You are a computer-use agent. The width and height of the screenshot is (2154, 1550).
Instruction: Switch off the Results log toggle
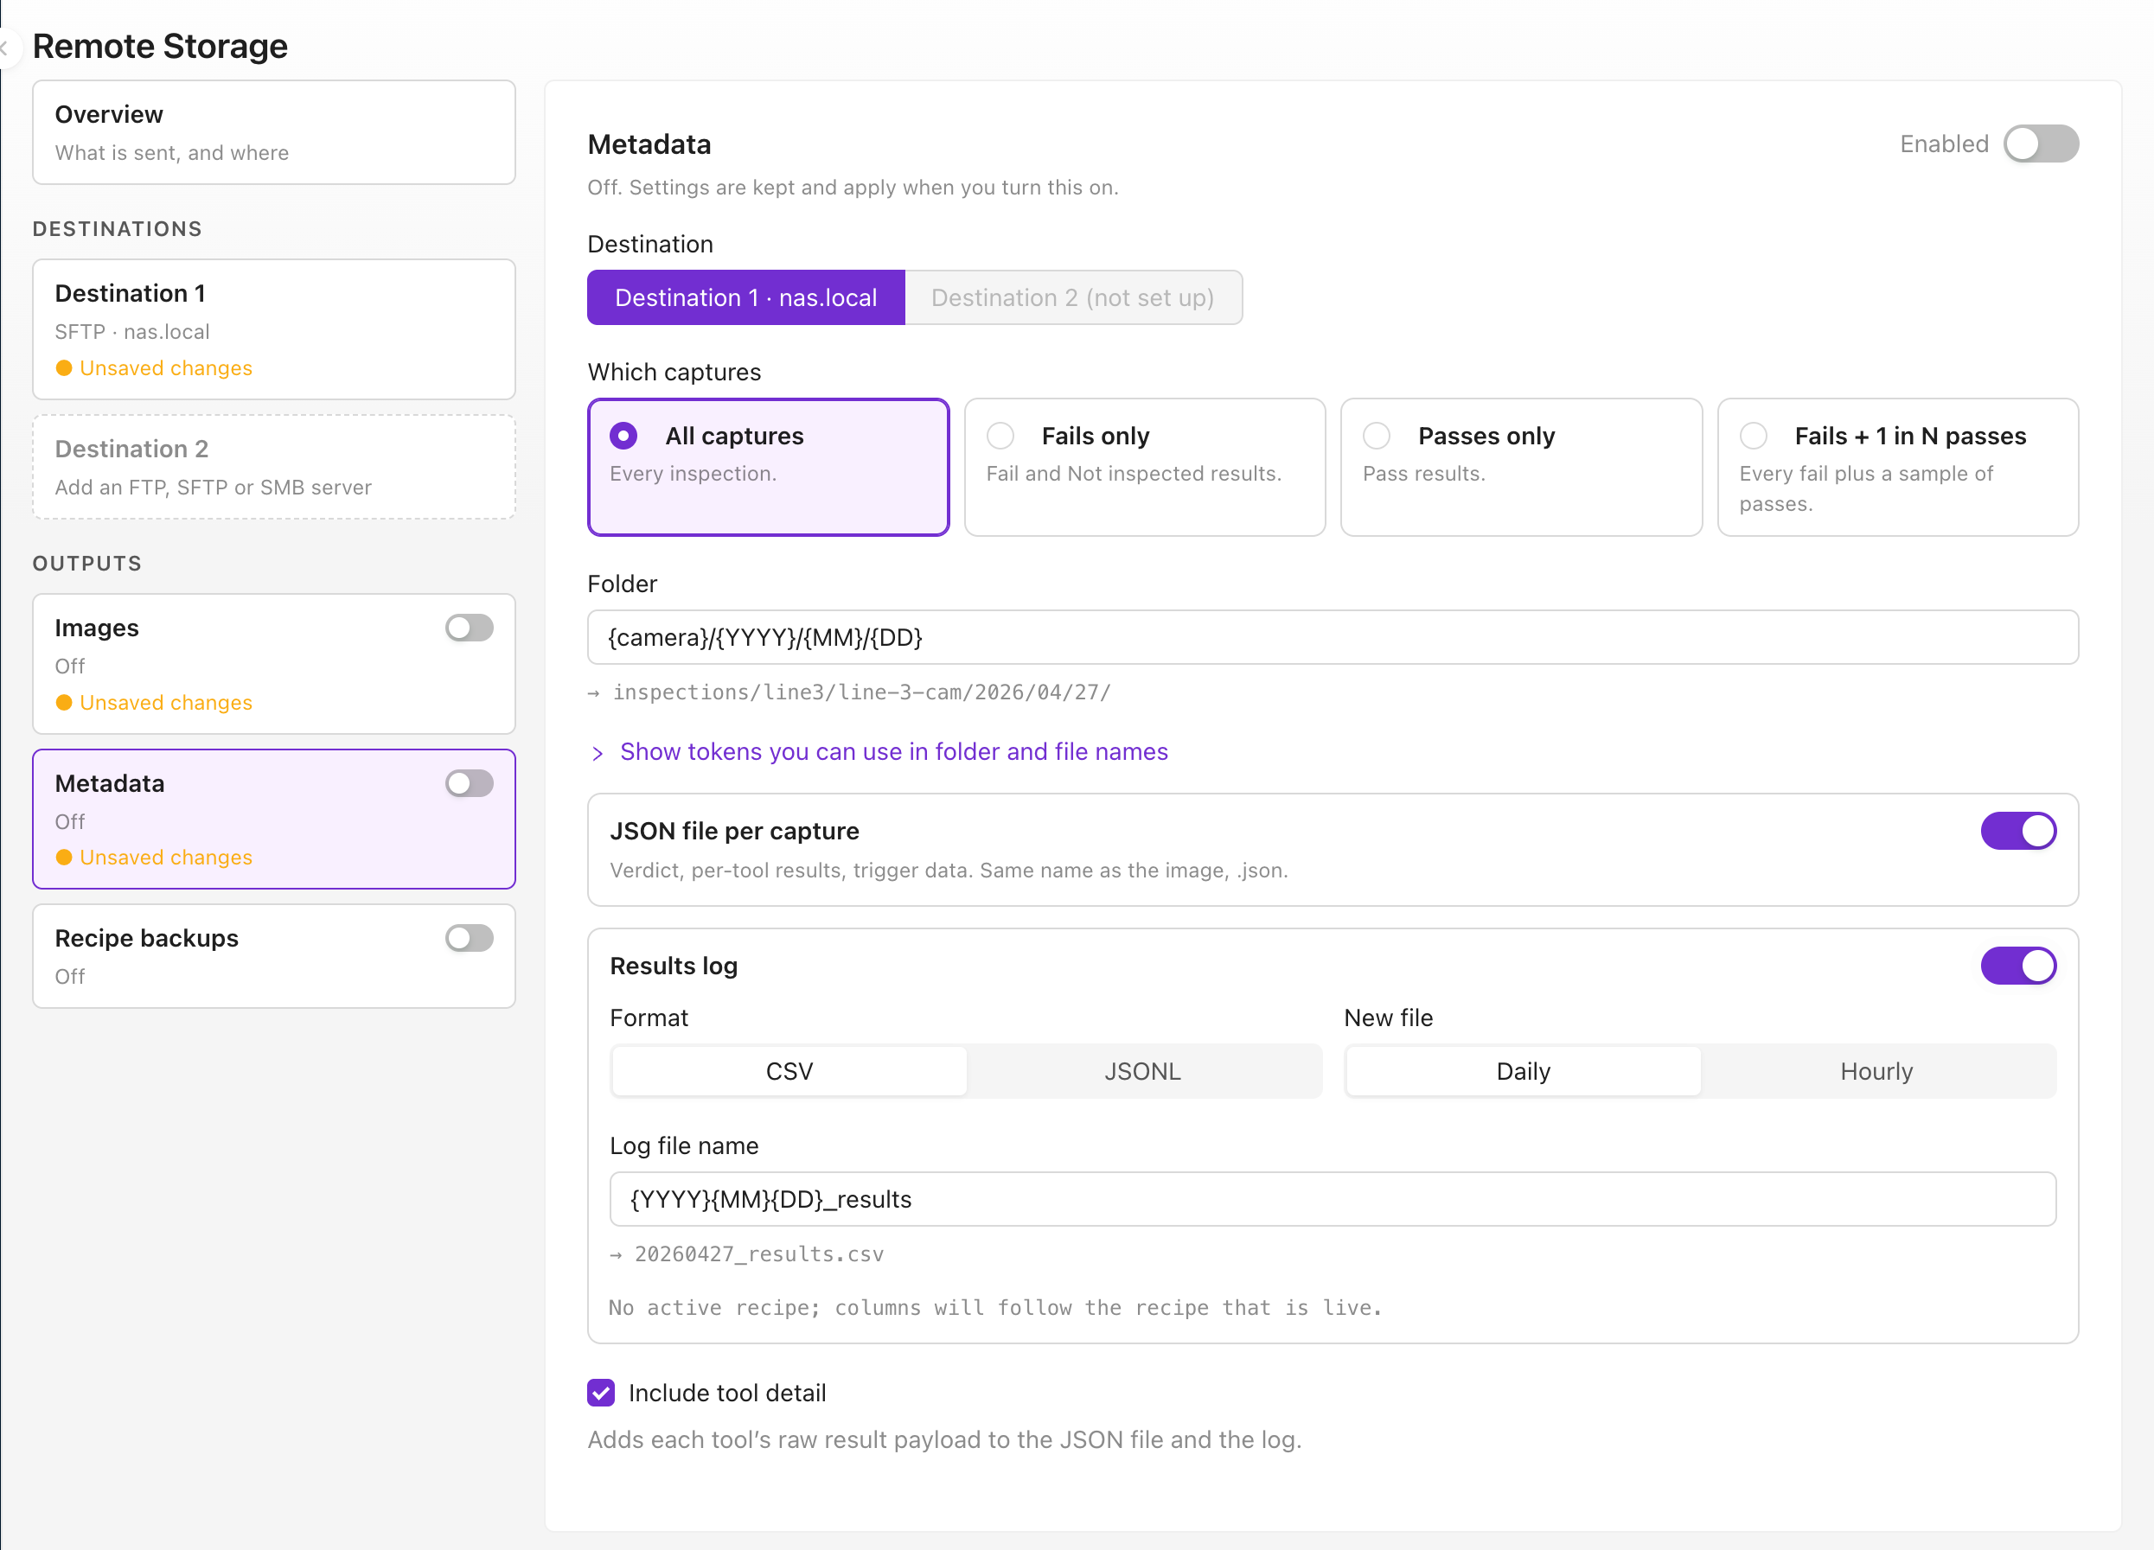2018,966
